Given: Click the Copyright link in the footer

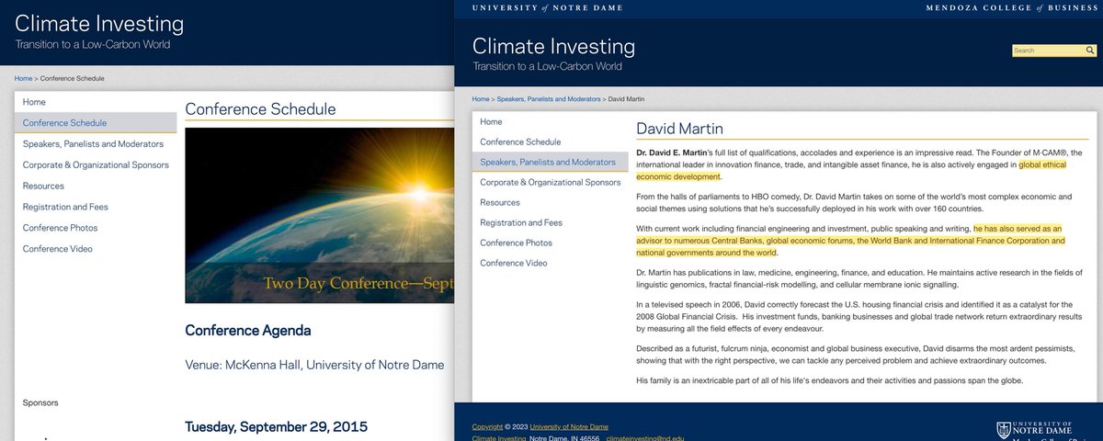Looking at the screenshot, I should point(487,426).
